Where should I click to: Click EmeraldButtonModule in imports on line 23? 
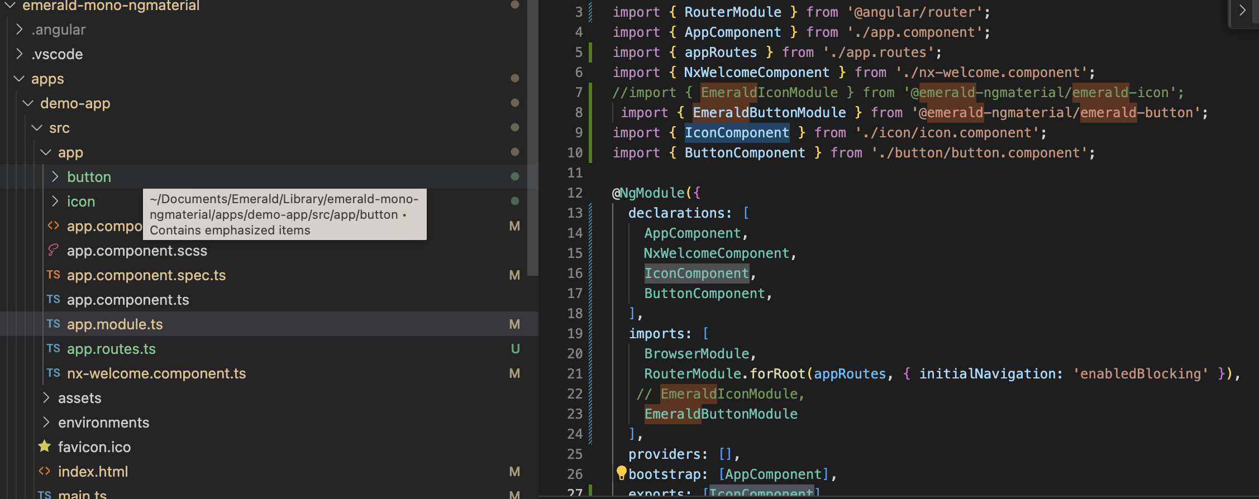click(x=721, y=414)
